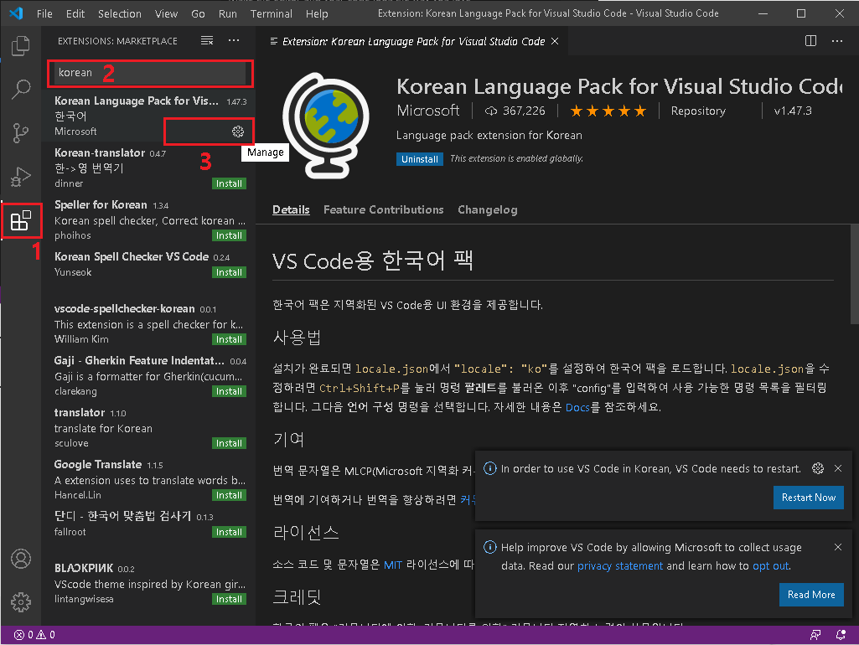The image size is (859, 645).
Task: Open the Run menu
Action: (227, 13)
